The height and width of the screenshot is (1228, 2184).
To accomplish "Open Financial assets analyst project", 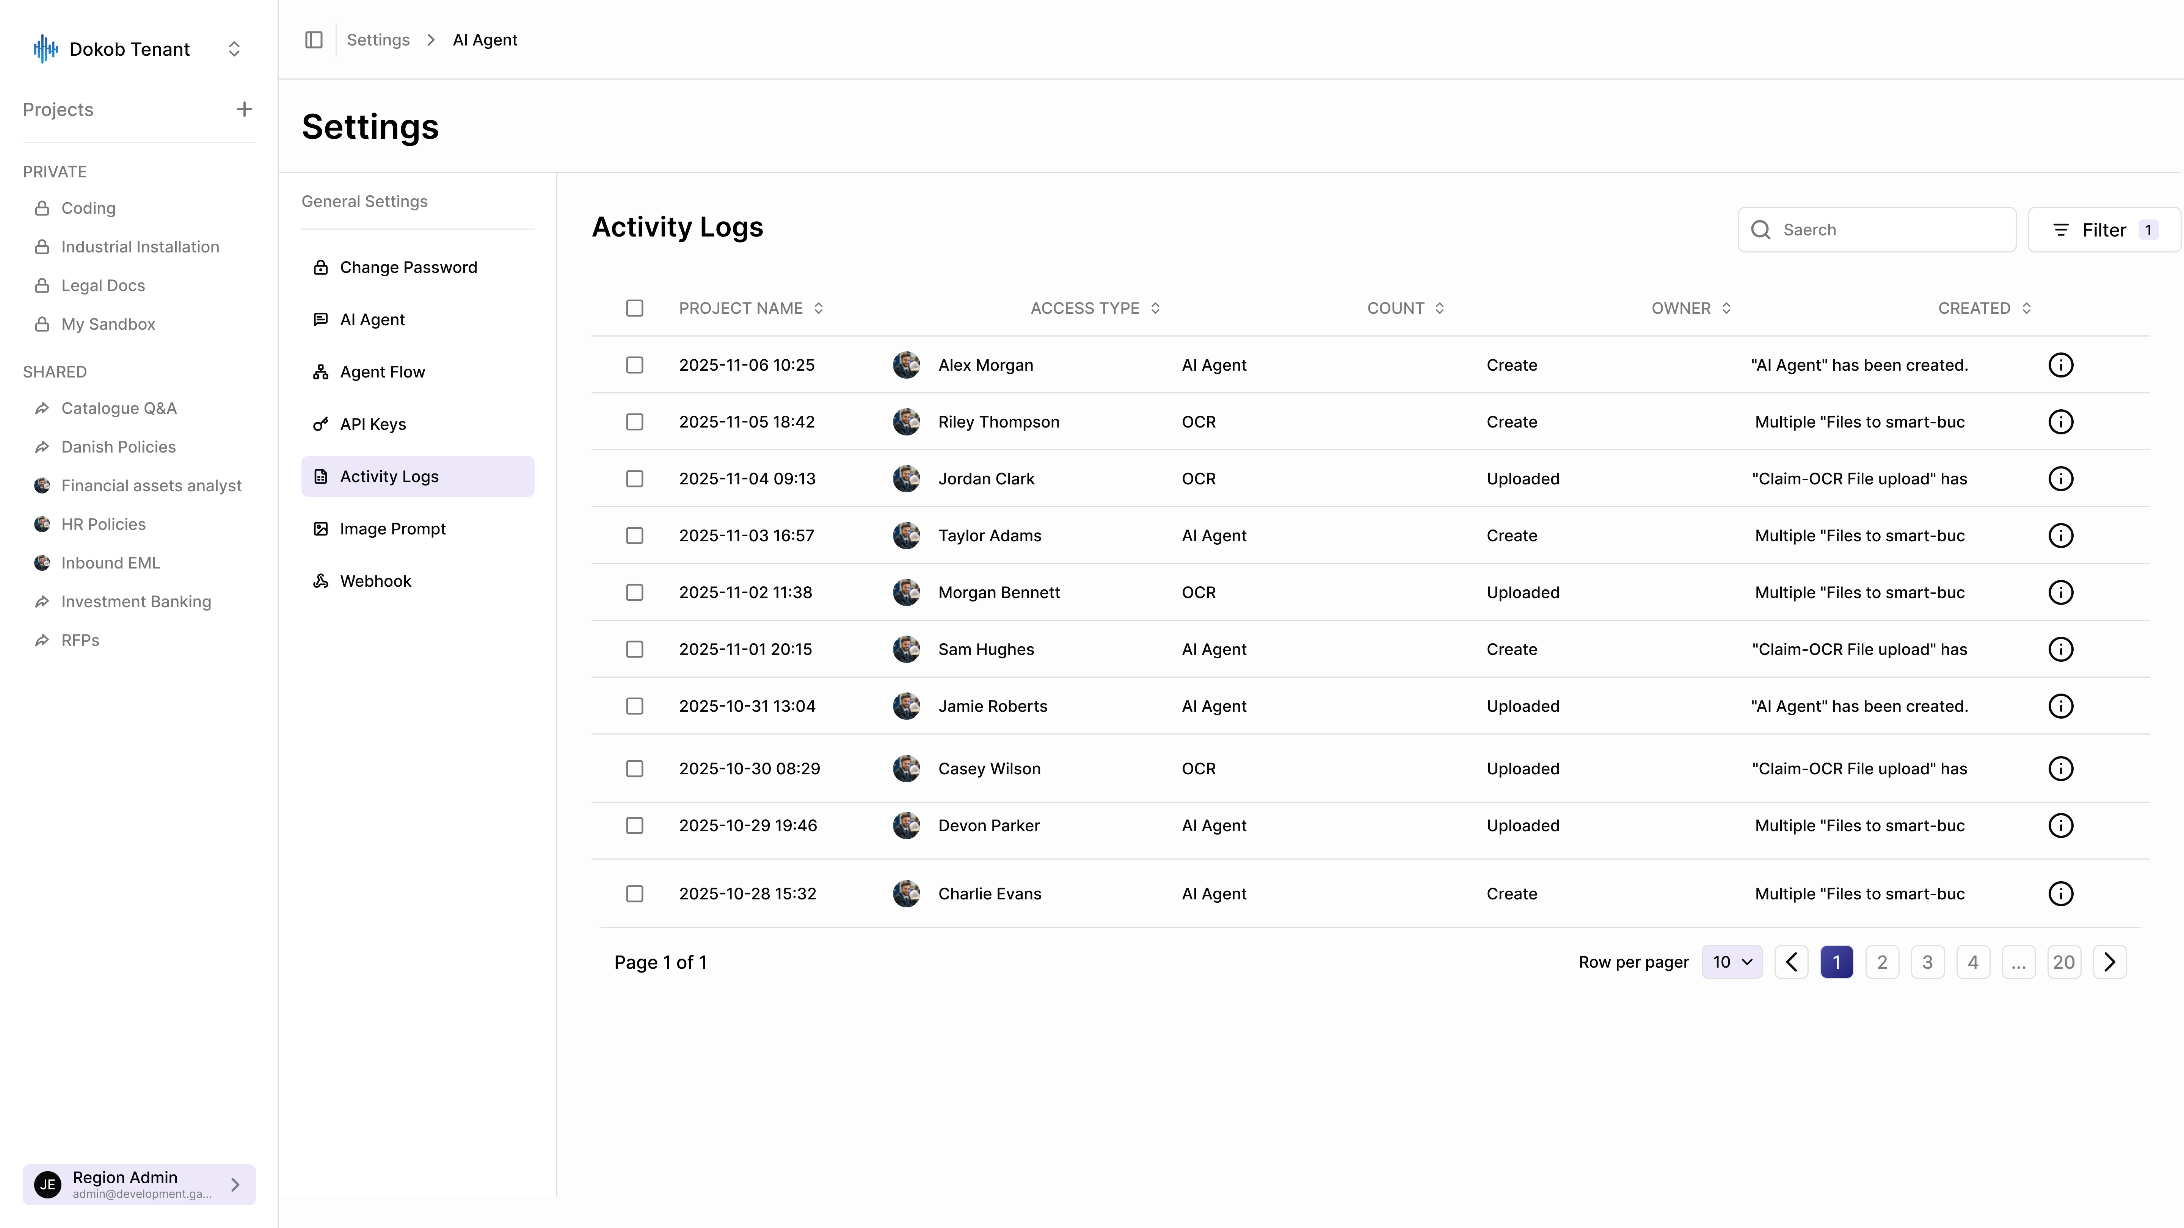I will (138, 486).
